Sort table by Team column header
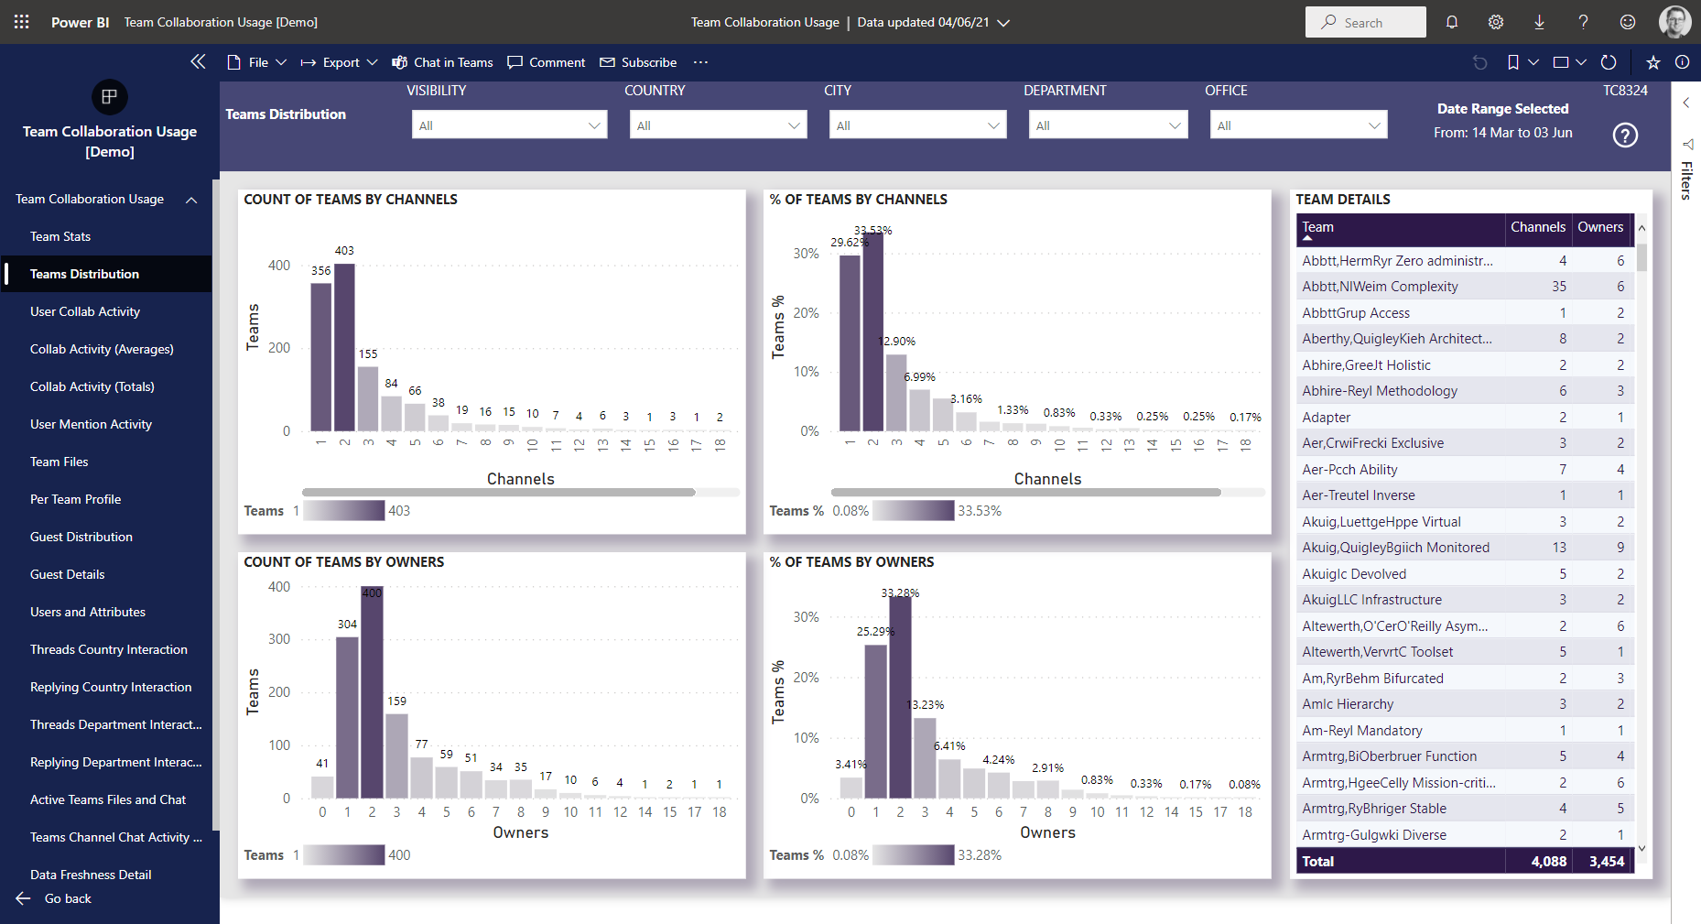The height and width of the screenshot is (924, 1701). (x=1401, y=229)
